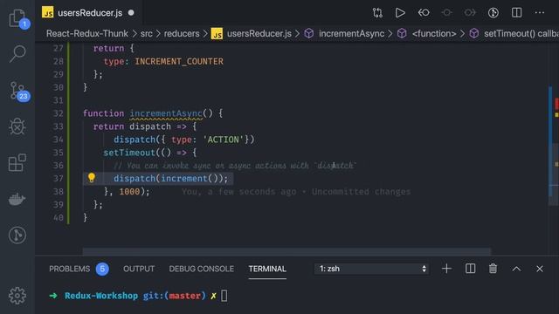Close the unsaved usersReducer.js tab dot
Viewport: 559px width, 314px height.
point(131,13)
